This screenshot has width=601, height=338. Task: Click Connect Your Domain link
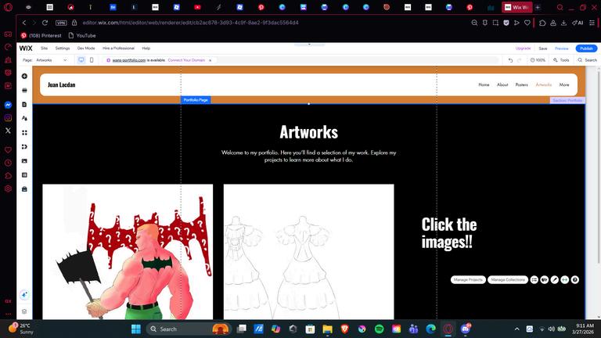click(186, 60)
